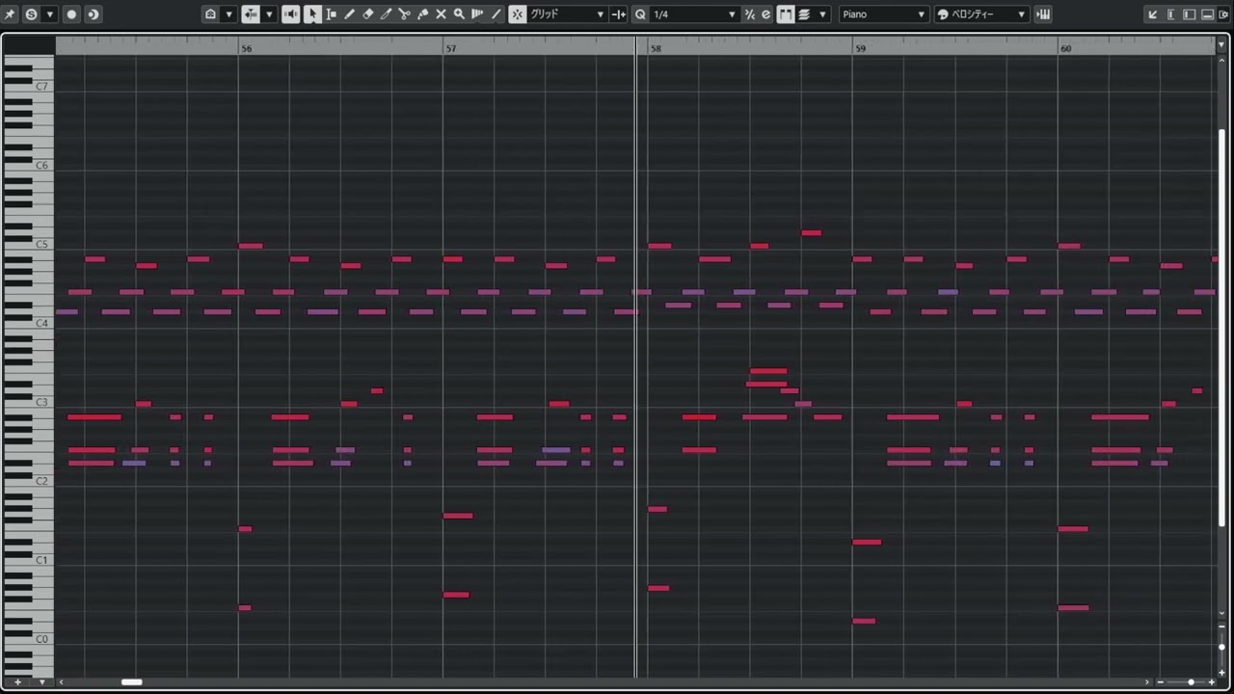Click bar 60 on the ruler
This screenshot has height=694, width=1234.
click(1065, 48)
